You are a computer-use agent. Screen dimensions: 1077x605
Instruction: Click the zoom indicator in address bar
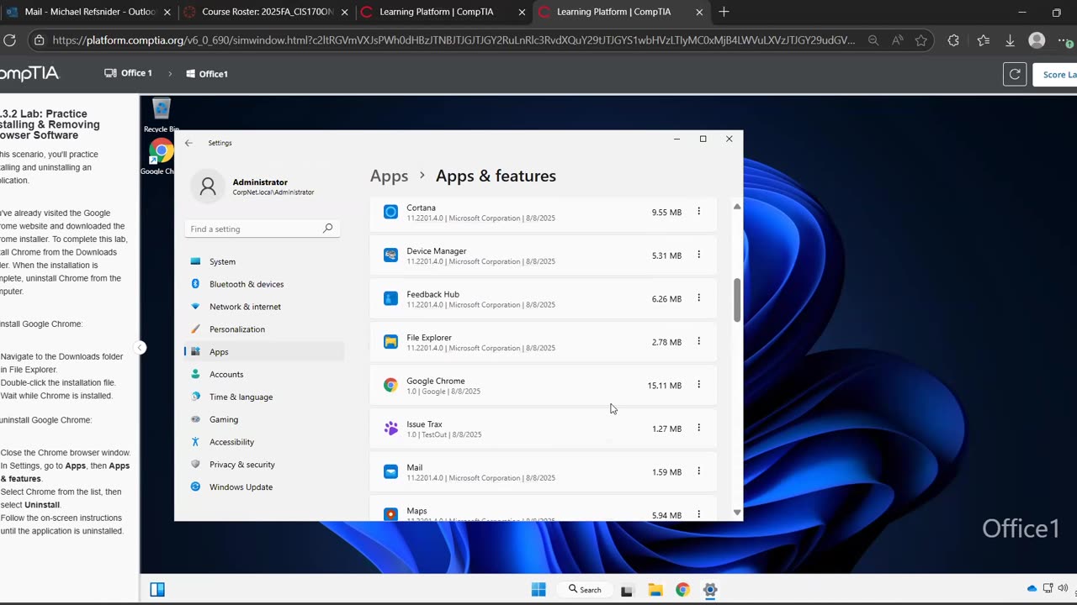click(x=873, y=40)
